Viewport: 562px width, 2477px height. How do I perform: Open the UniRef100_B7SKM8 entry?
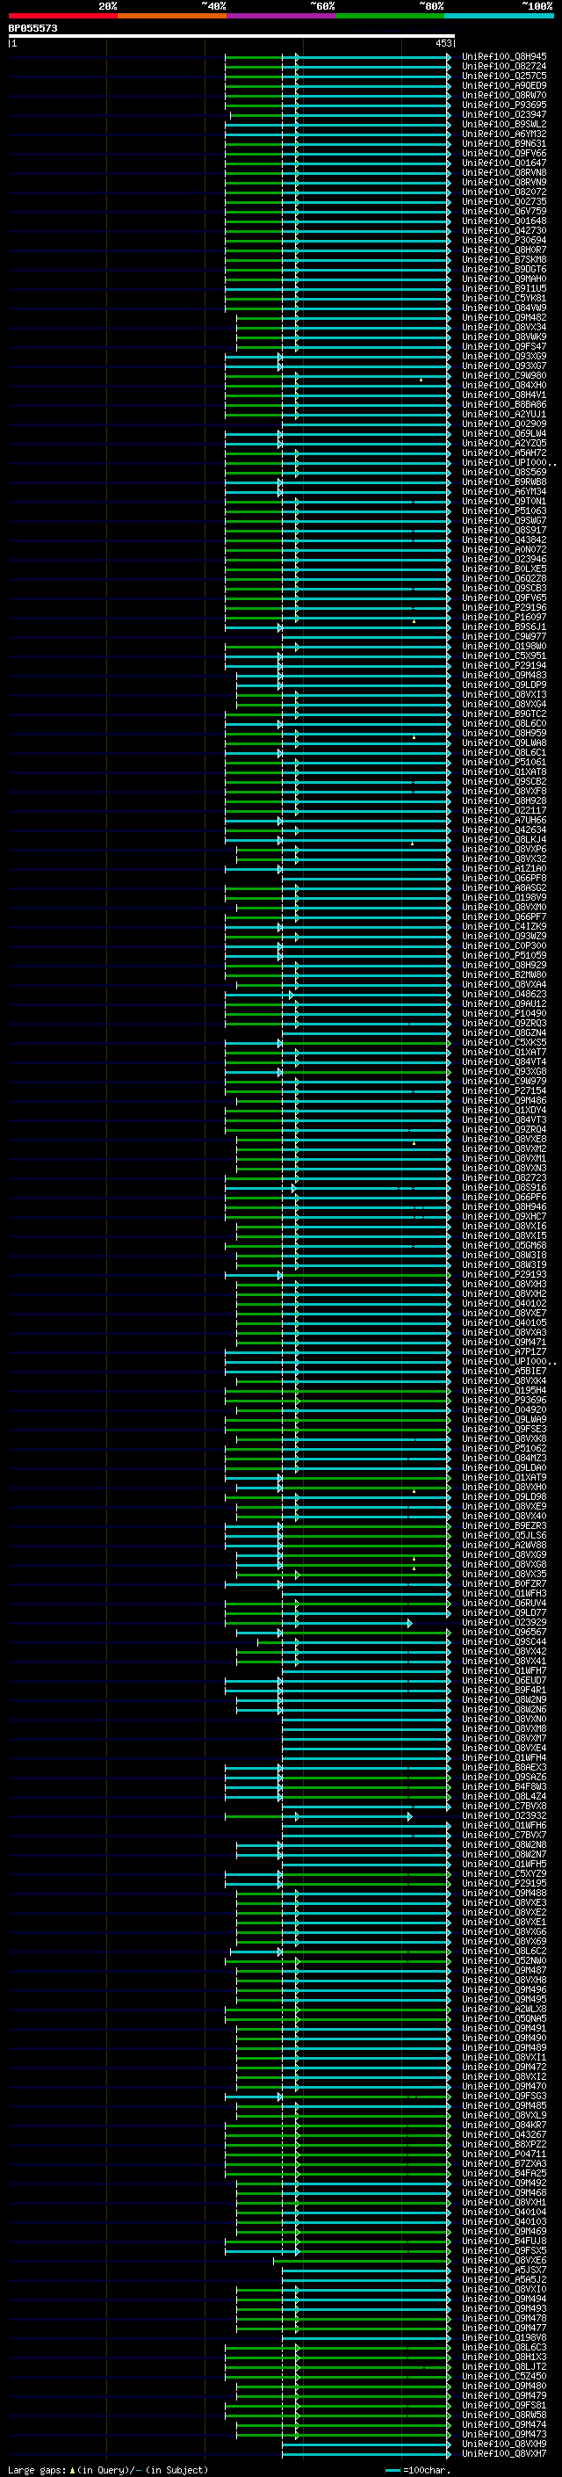(x=504, y=259)
